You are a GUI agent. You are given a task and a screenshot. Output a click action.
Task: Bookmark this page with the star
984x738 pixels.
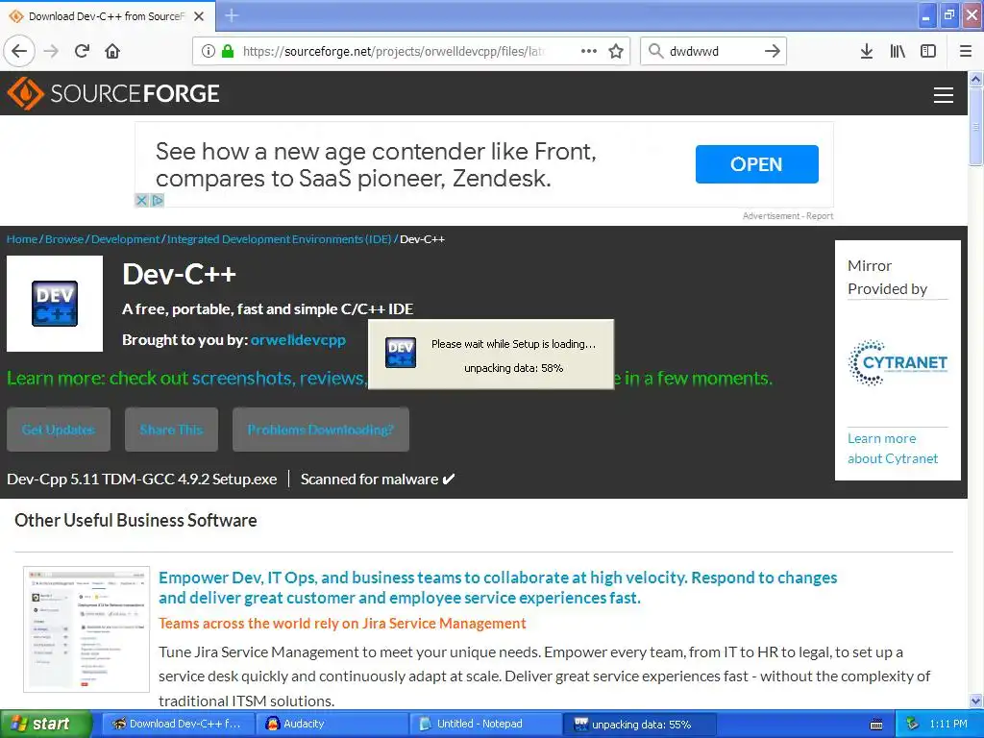pyautogui.click(x=616, y=51)
